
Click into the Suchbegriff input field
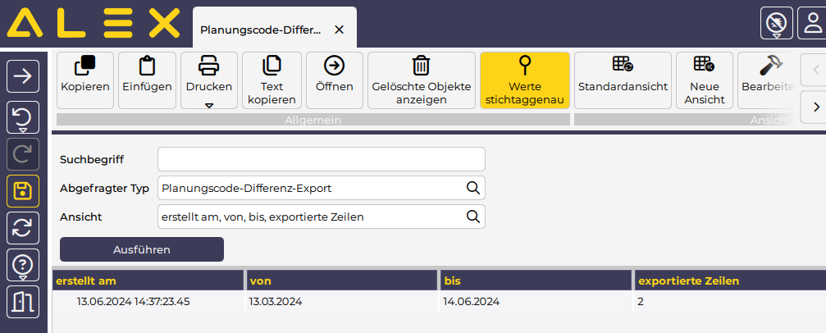click(321, 159)
